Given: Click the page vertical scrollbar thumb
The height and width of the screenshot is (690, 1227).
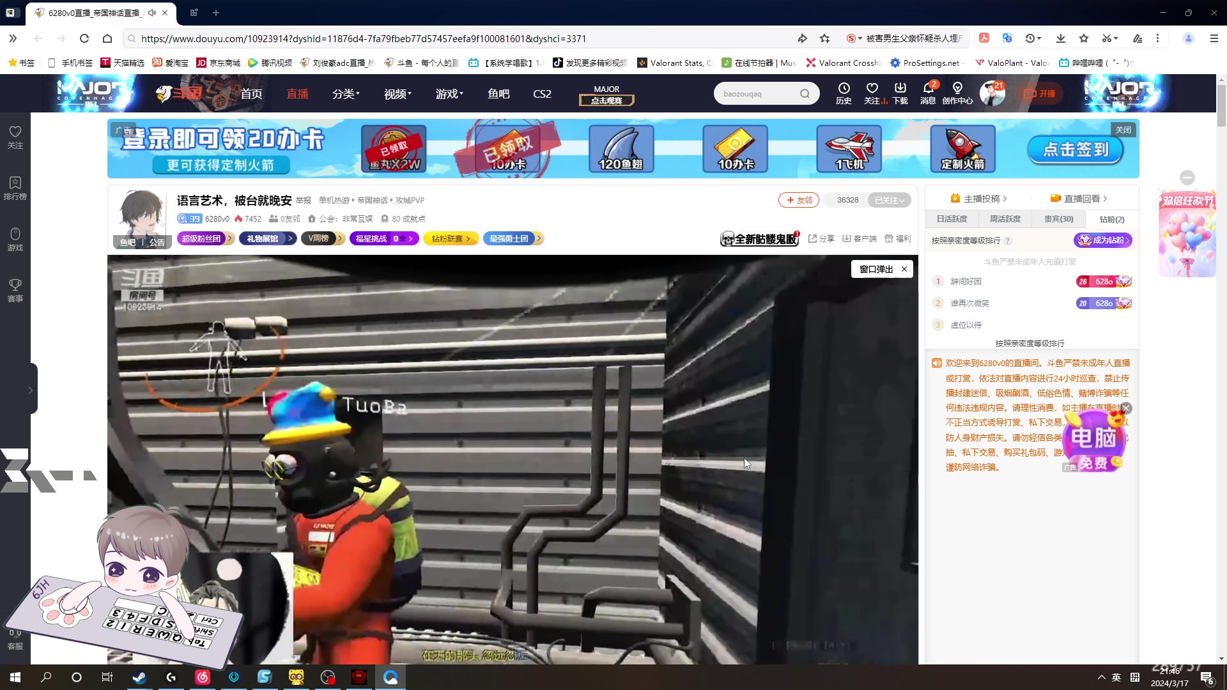Looking at the screenshot, I should click(x=1221, y=105).
